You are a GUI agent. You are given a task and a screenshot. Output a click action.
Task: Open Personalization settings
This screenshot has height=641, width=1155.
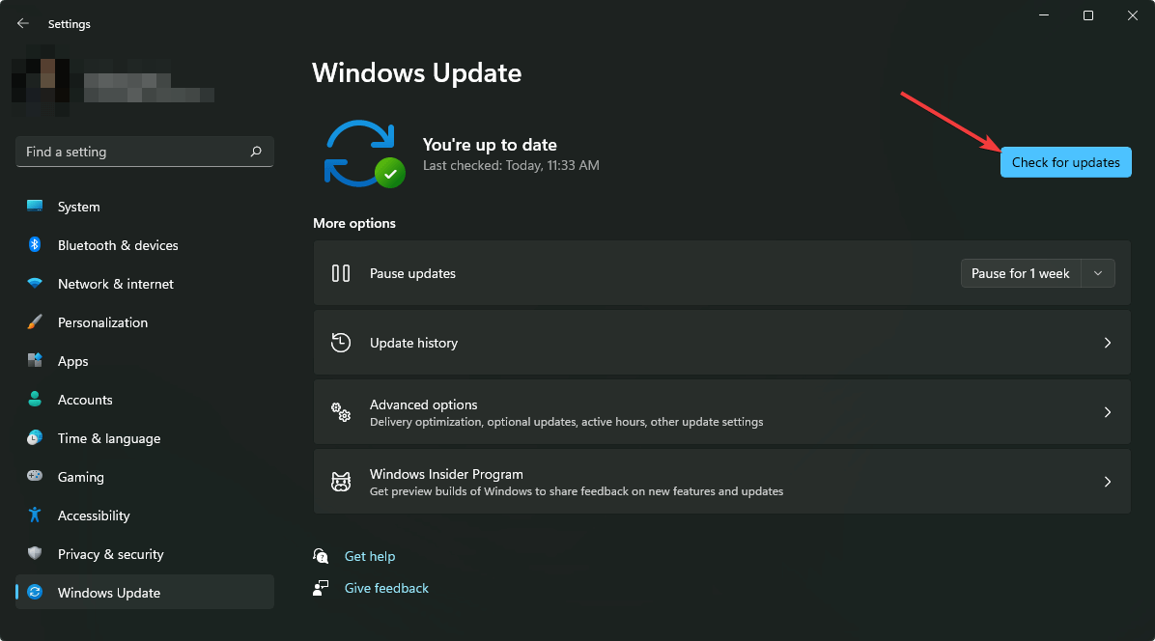(34, 322)
